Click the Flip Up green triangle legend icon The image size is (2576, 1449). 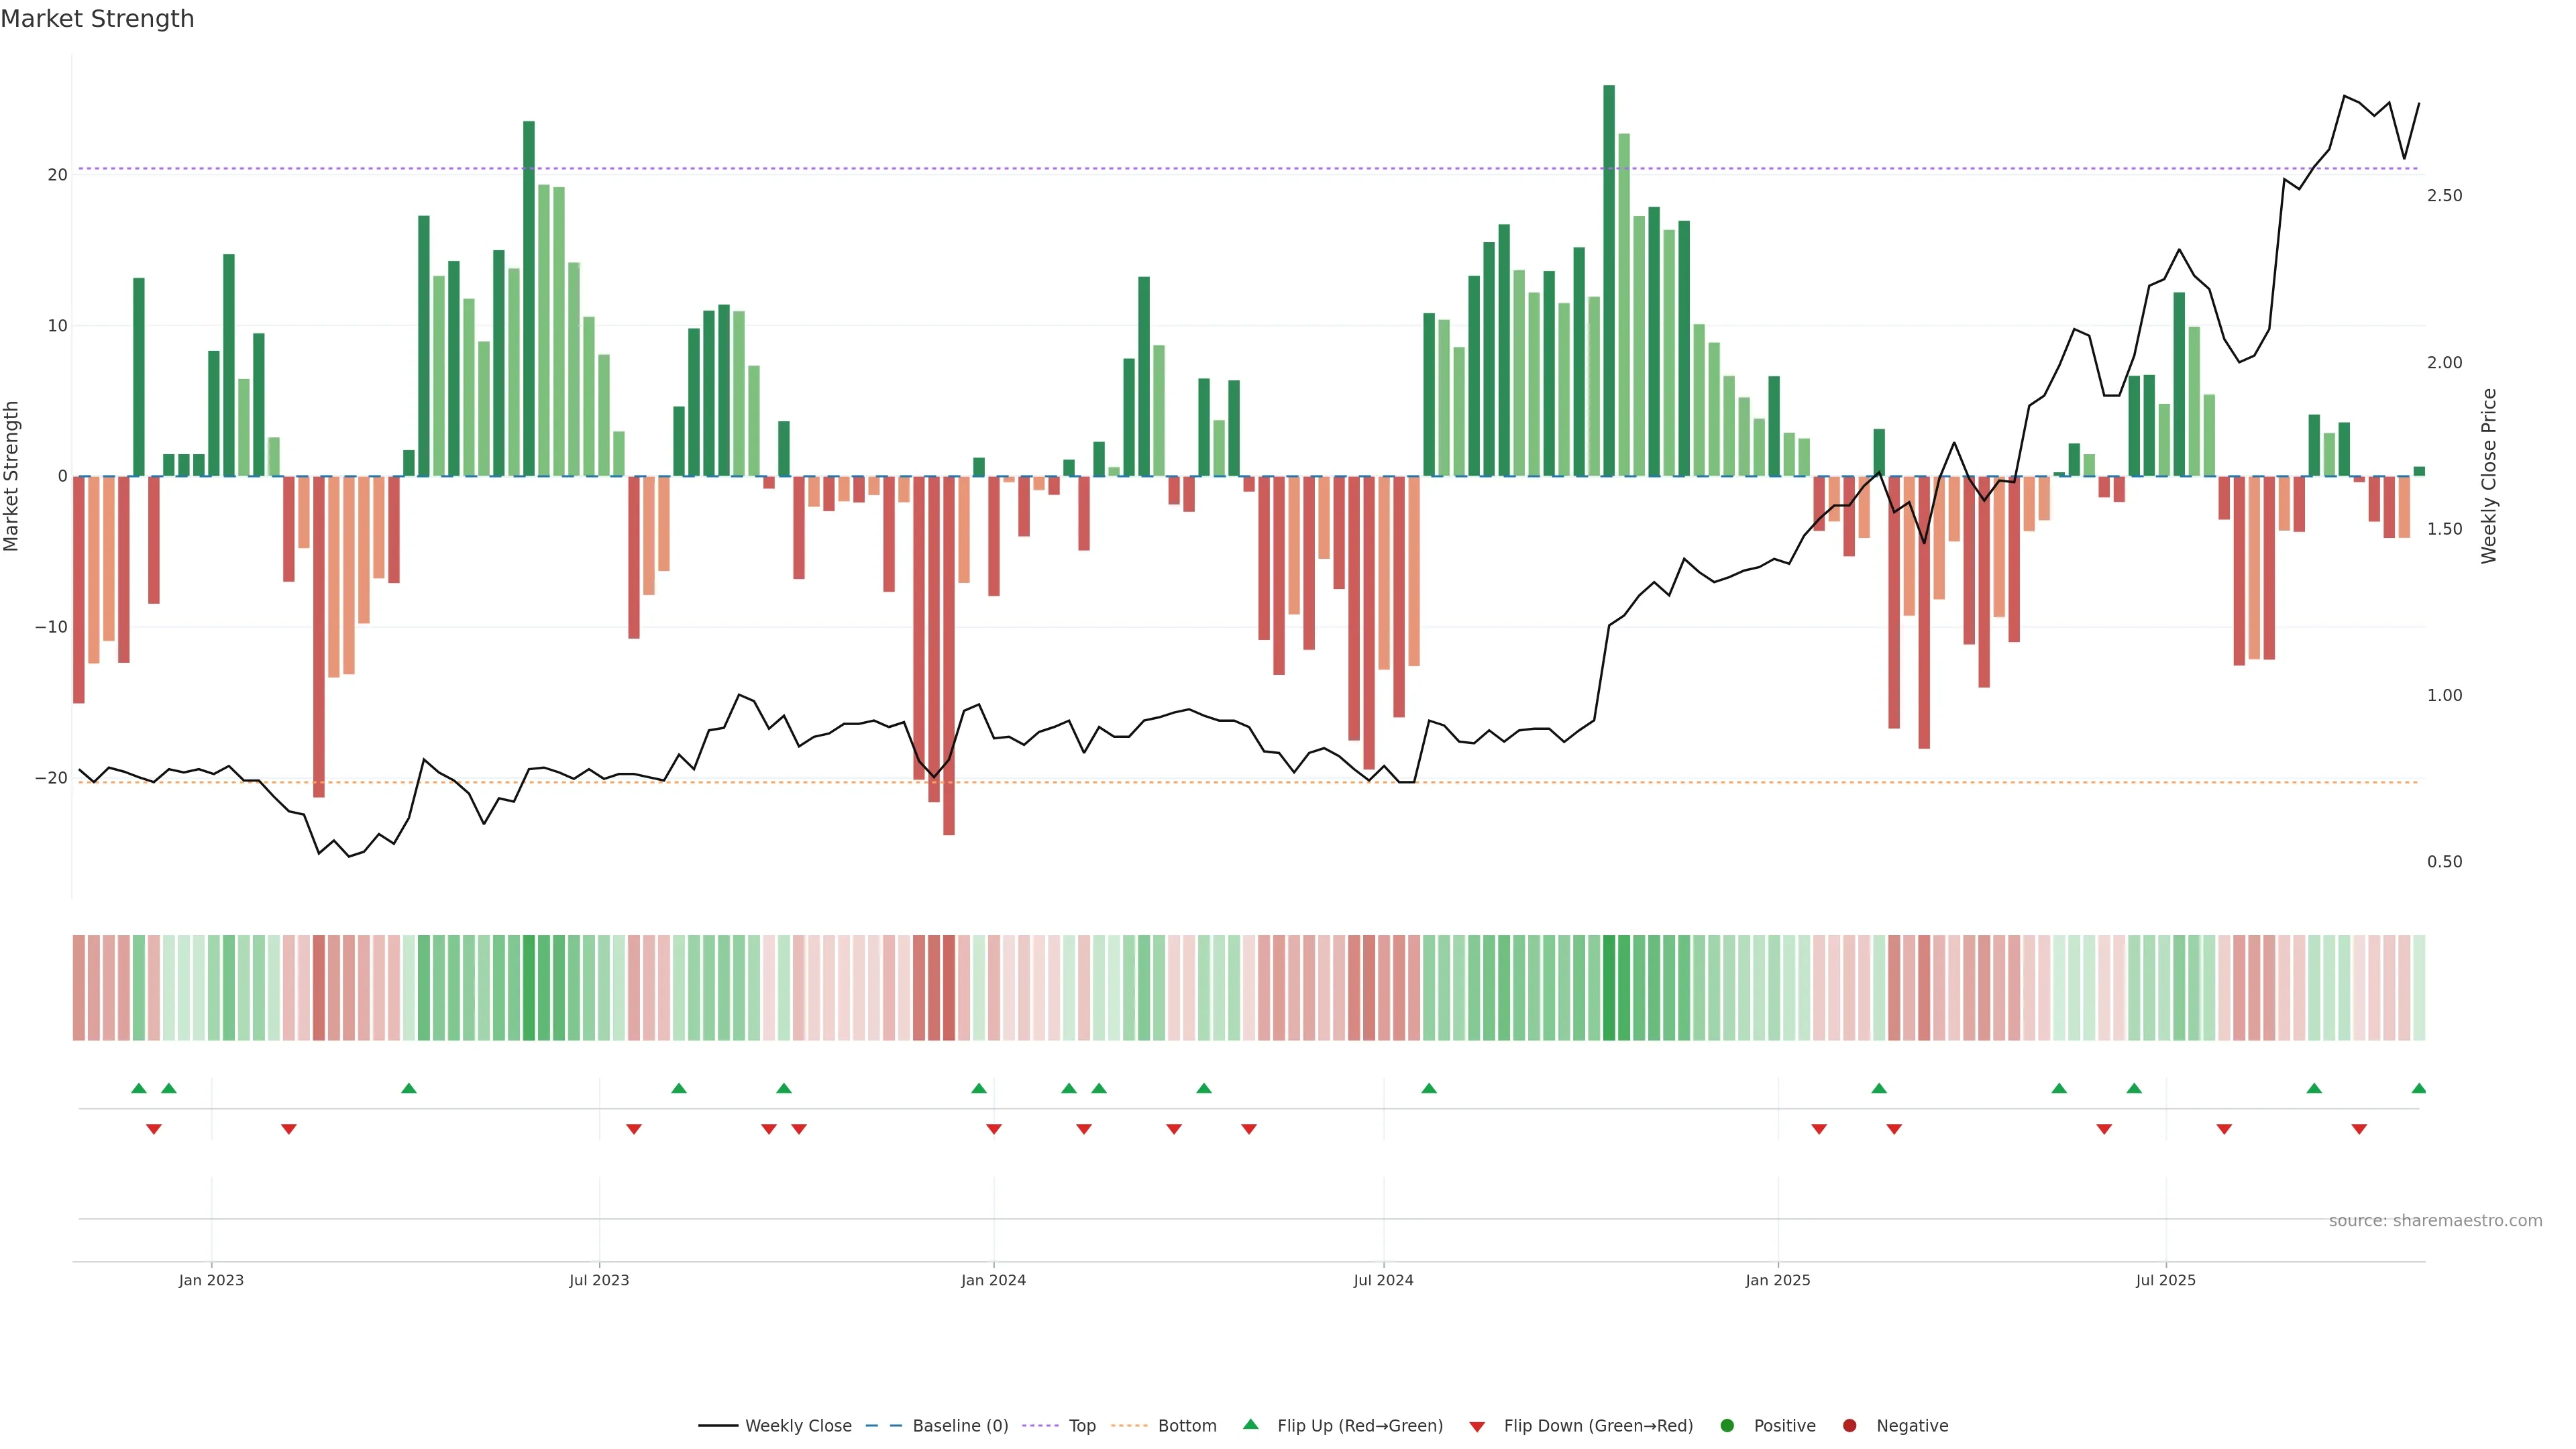point(1250,1424)
